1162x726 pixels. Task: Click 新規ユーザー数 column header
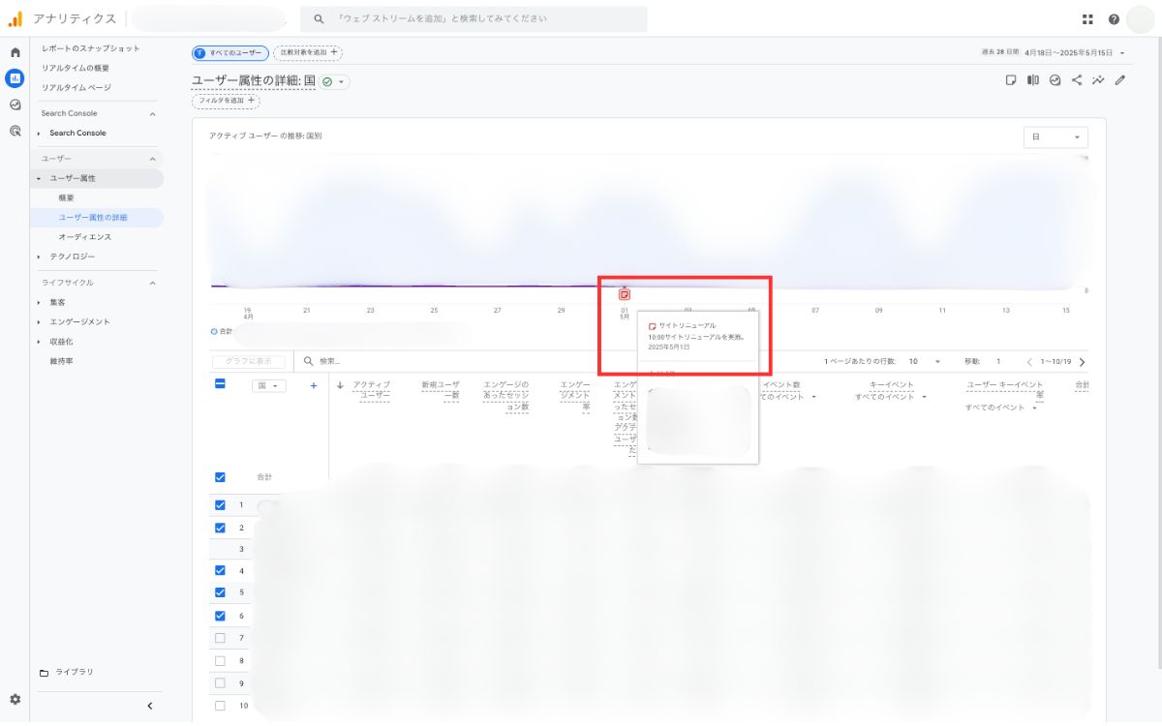pyautogui.click(x=441, y=390)
